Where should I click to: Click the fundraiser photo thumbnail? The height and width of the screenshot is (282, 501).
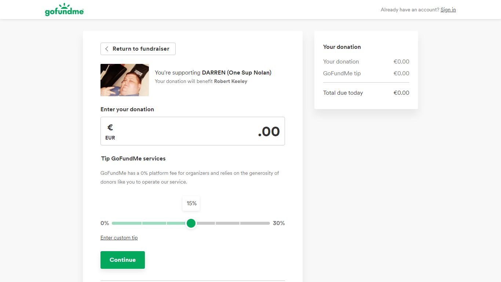[125, 80]
